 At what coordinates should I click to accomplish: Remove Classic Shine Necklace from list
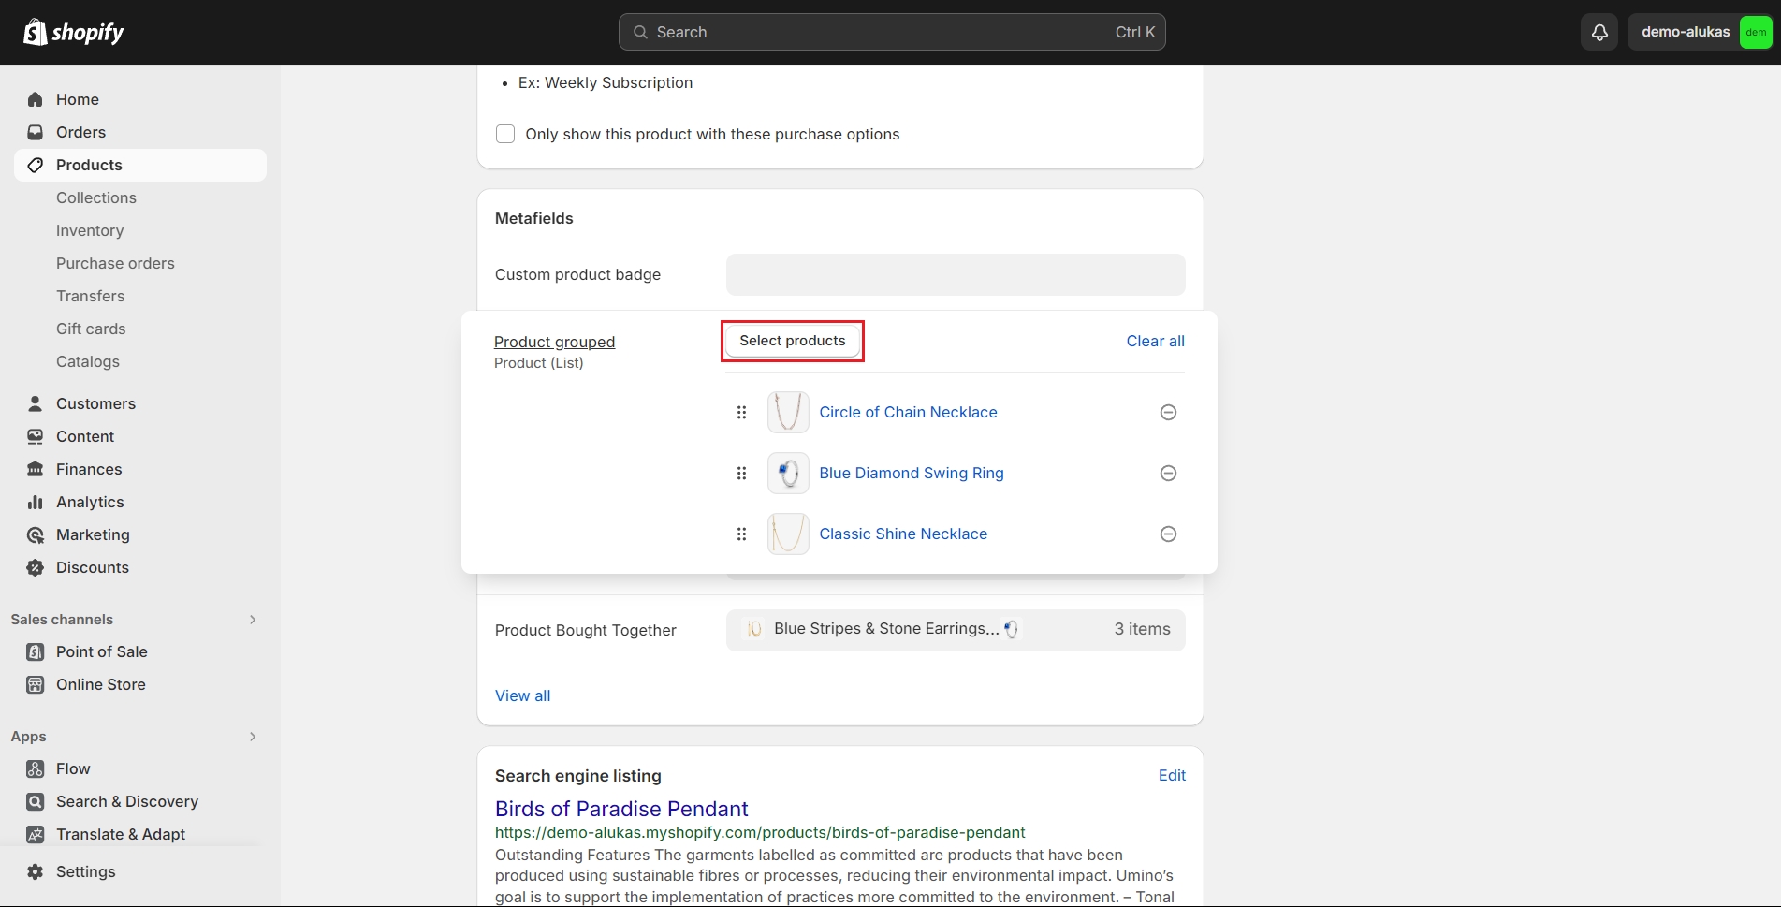tap(1168, 534)
